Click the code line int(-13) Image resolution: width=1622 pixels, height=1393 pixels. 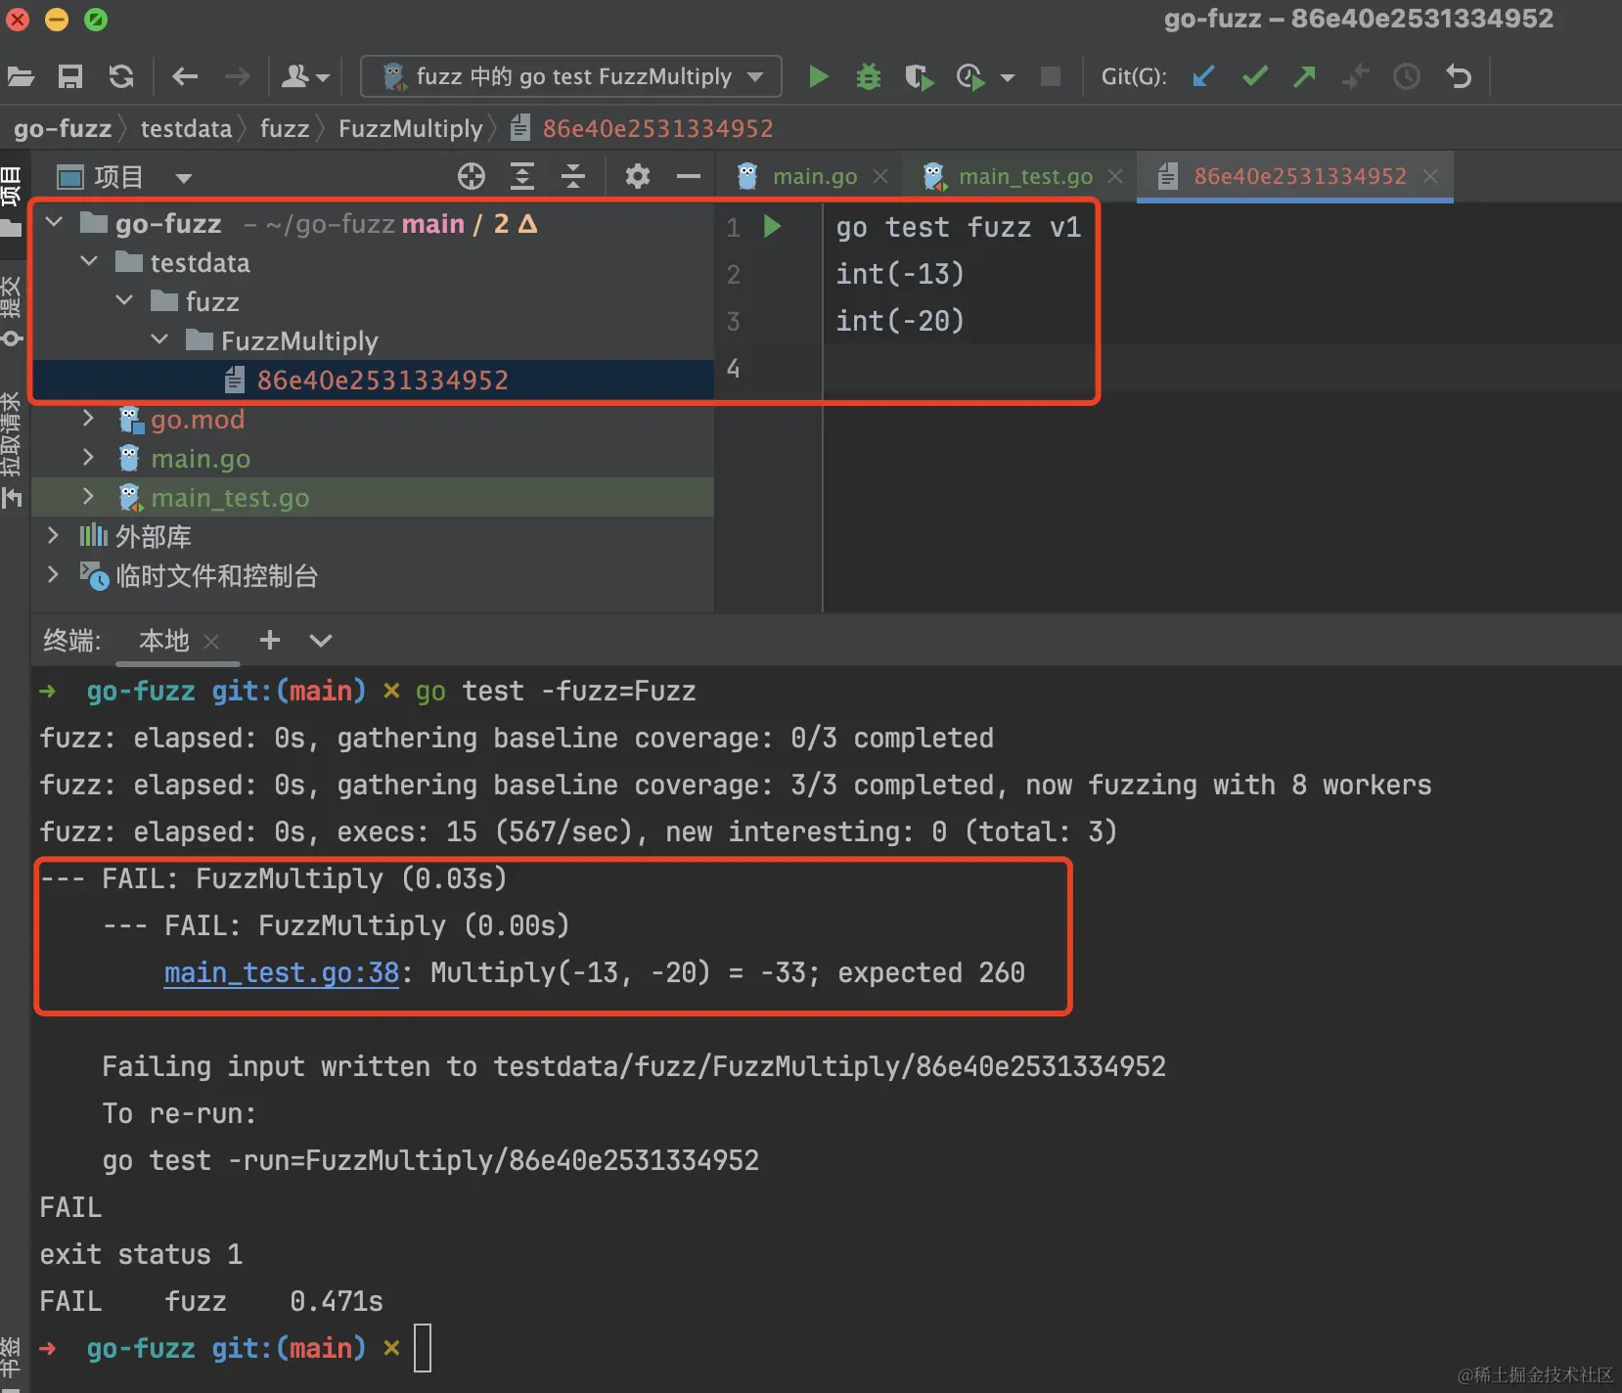click(x=900, y=274)
